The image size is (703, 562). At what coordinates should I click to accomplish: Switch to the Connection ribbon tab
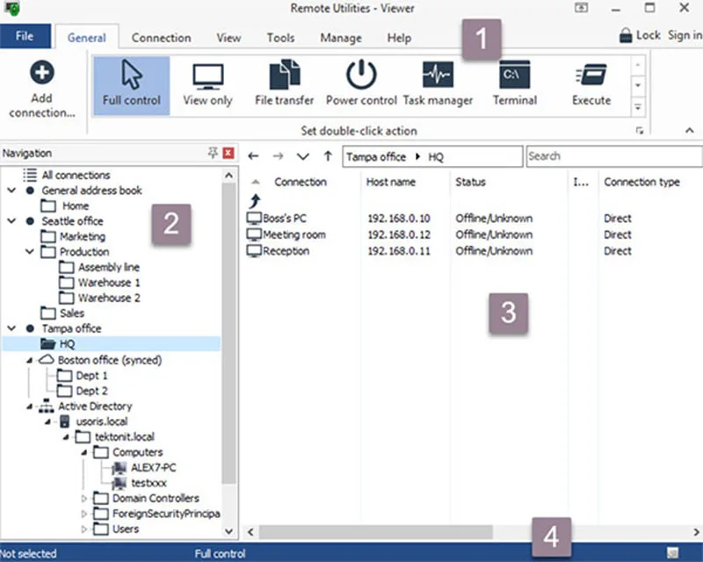pyautogui.click(x=162, y=38)
